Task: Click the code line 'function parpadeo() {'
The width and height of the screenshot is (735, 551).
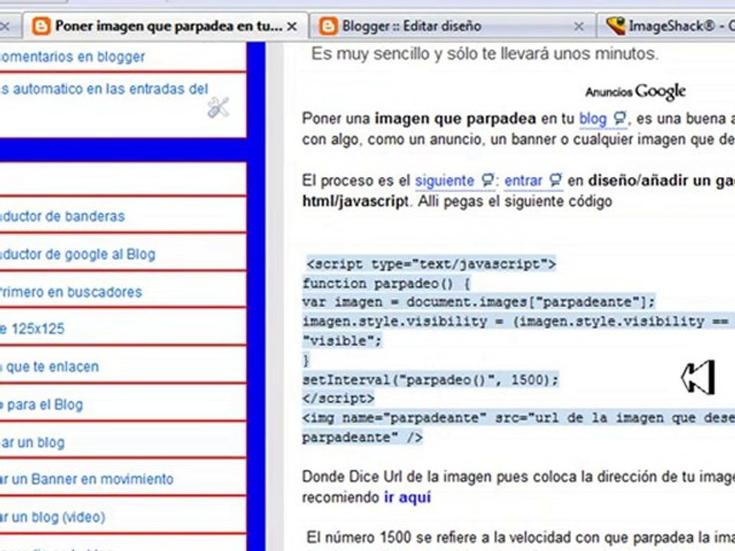Action: [386, 283]
